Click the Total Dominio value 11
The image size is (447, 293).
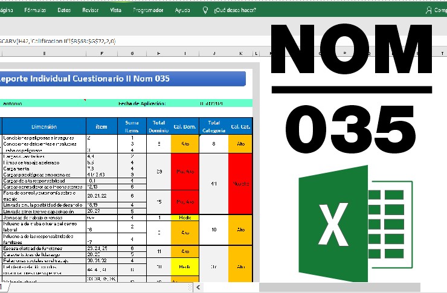pyautogui.click(x=159, y=251)
